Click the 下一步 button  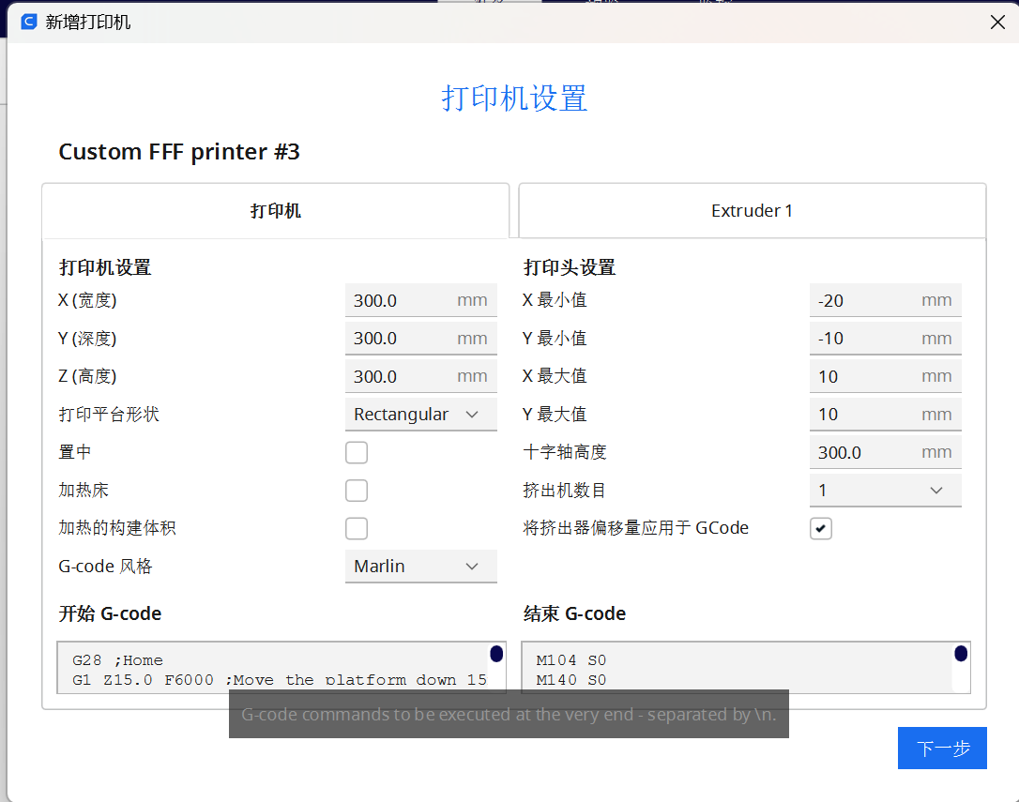click(x=941, y=749)
